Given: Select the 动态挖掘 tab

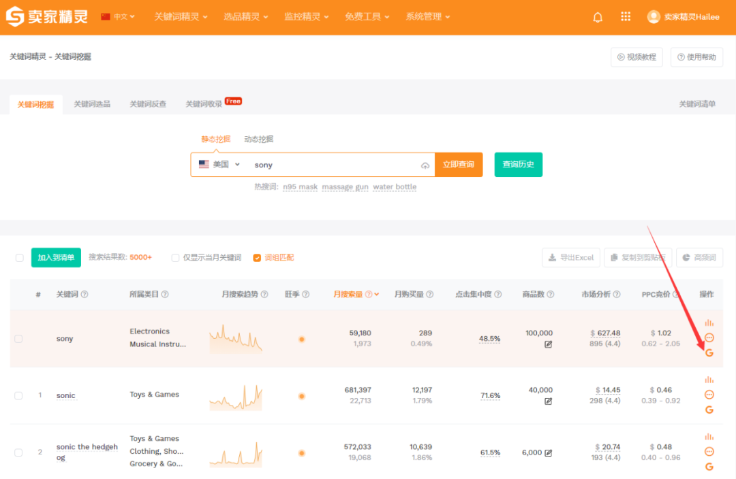Looking at the screenshot, I should [x=259, y=139].
